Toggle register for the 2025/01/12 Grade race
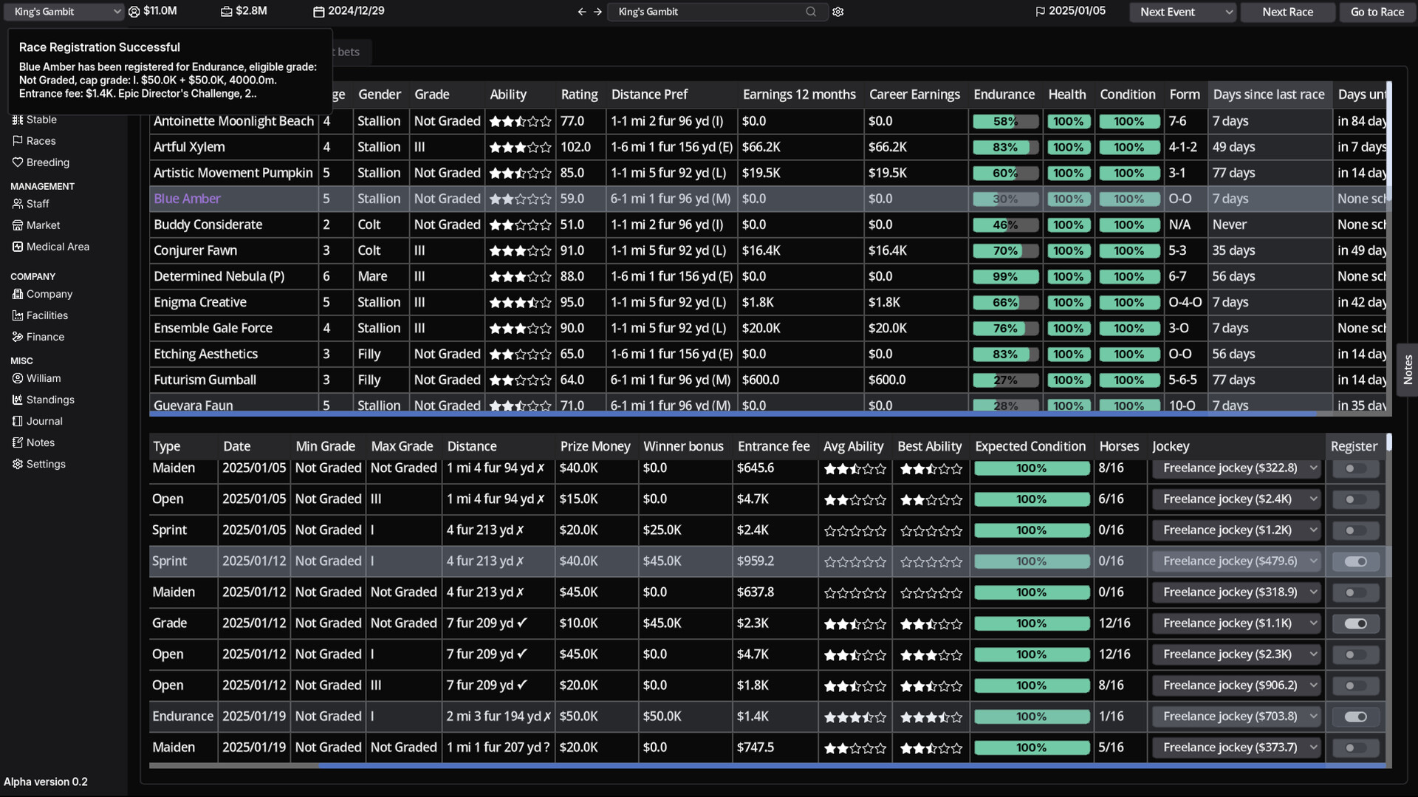This screenshot has height=797, width=1418. 1355,623
